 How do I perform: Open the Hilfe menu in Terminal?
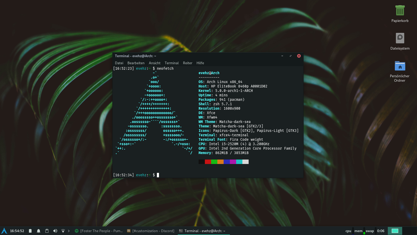click(200, 63)
